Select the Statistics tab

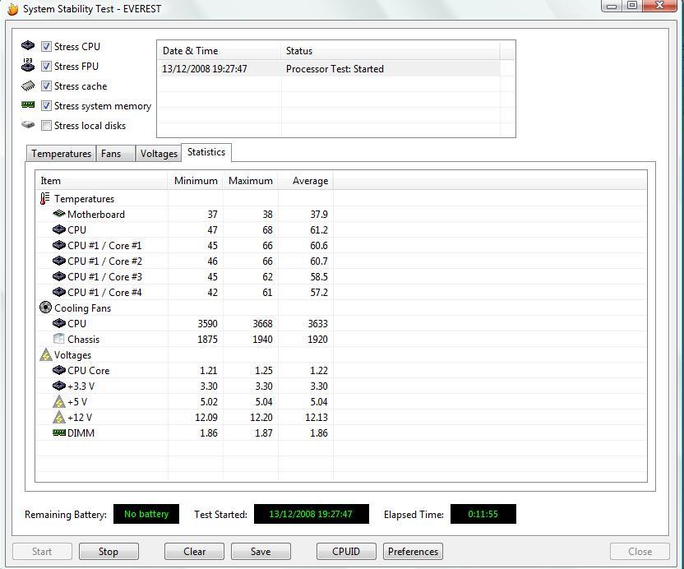click(x=206, y=152)
